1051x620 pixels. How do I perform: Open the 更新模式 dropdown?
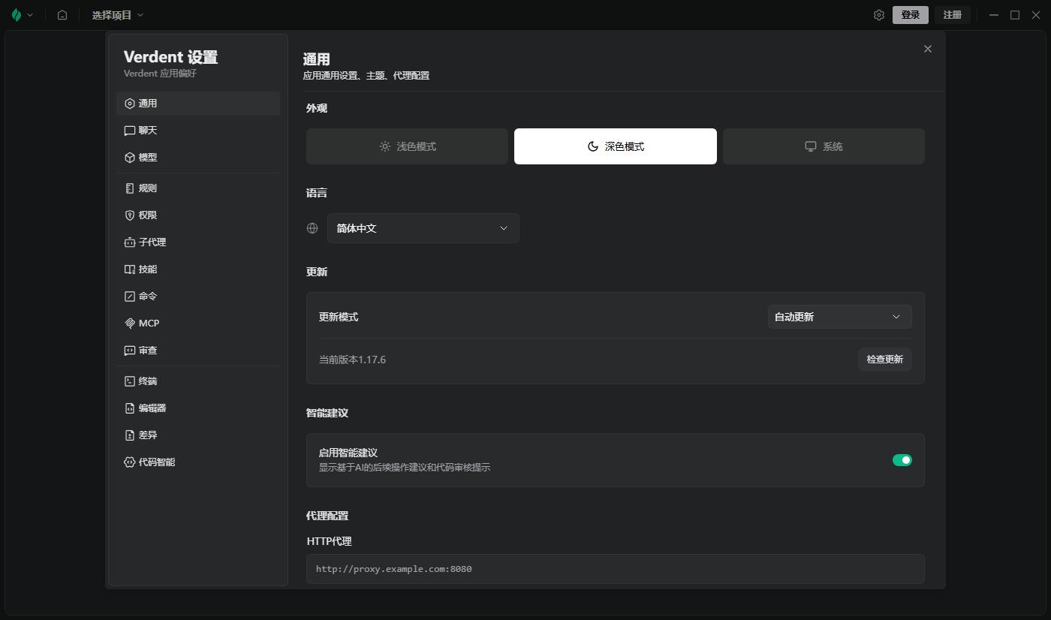(839, 317)
